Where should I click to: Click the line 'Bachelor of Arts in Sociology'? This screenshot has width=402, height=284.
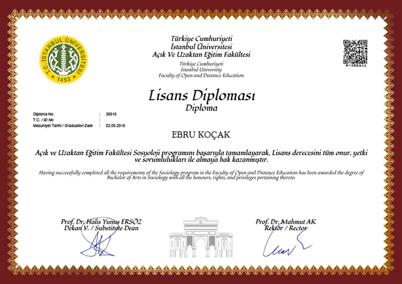pyautogui.click(x=202, y=177)
